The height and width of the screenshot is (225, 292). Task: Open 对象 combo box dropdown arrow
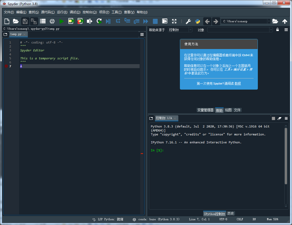tap(271, 30)
